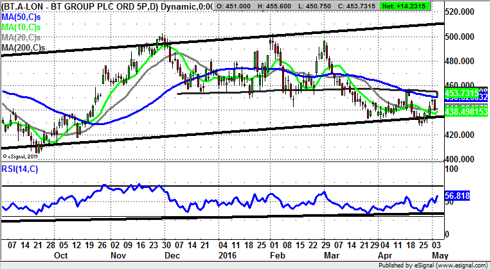Click the eSignal 2011 copyright mark
491x270 pixels.
(22, 155)
